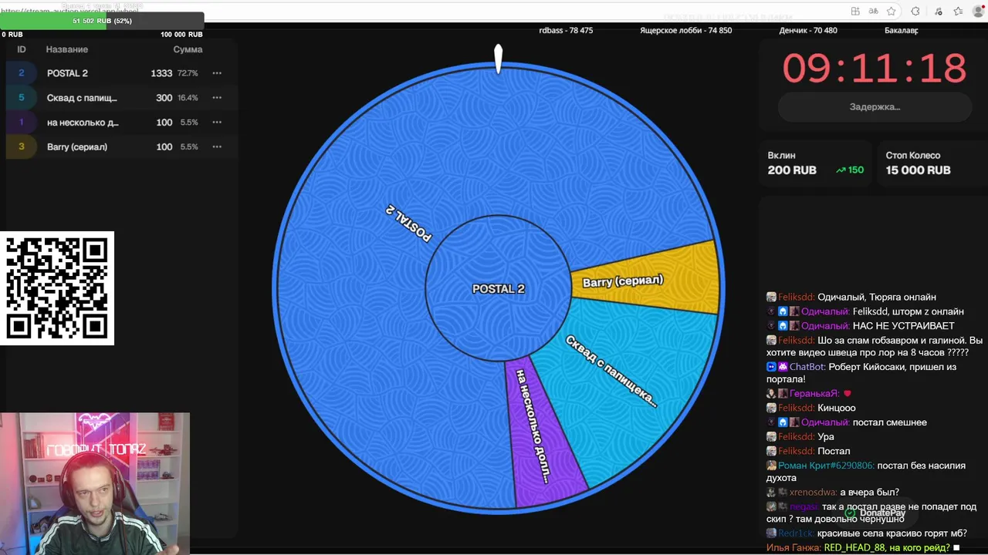Click the ChatBot username in chat
The width and height of the screenshot is (988, 555).
coord(807,367)
